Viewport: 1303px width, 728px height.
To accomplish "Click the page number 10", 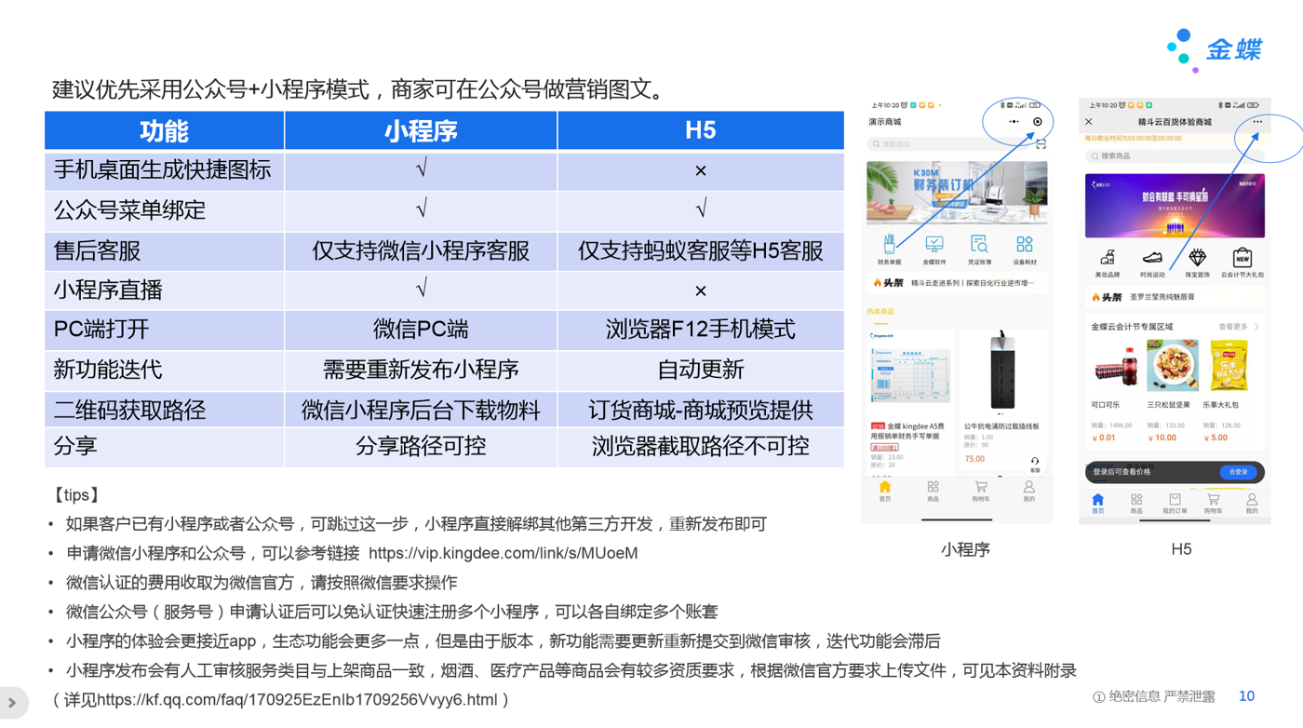I will tap(1246, 696).
